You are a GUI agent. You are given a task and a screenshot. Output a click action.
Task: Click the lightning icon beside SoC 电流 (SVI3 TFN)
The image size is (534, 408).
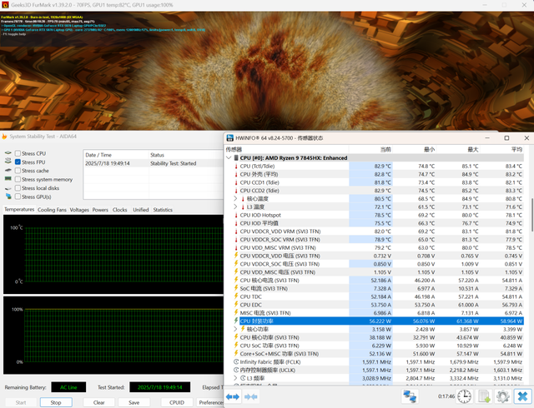pos(235,288)
